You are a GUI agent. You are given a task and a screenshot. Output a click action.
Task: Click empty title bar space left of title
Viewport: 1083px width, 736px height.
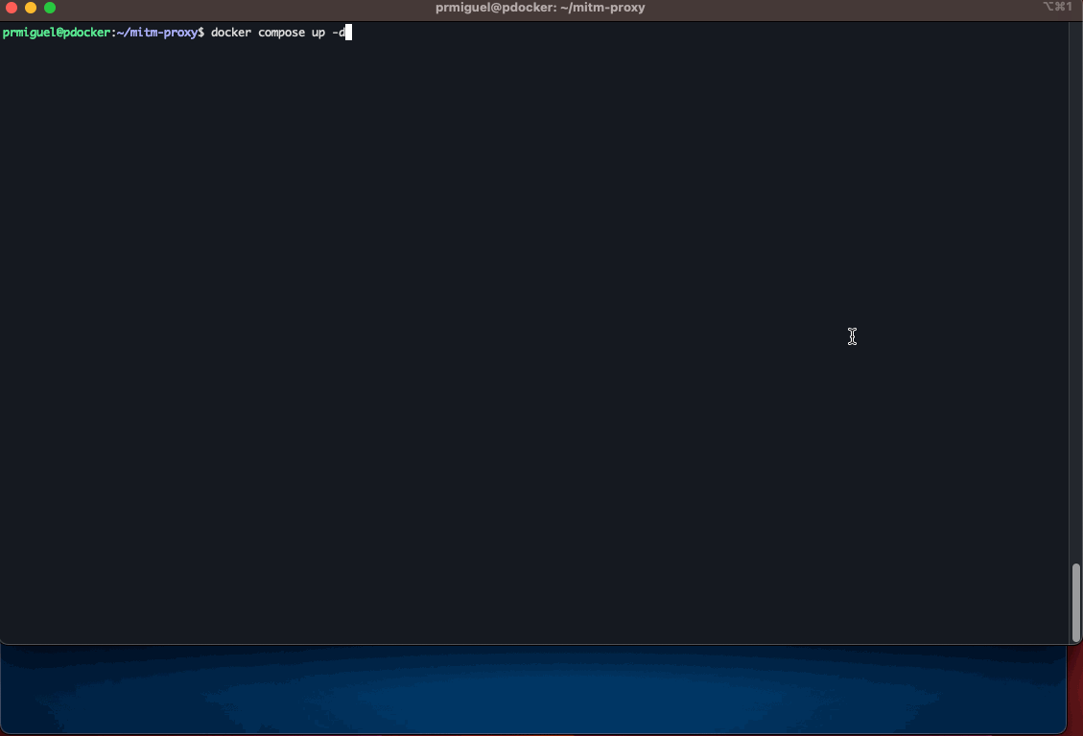click(x=242, y=8)
